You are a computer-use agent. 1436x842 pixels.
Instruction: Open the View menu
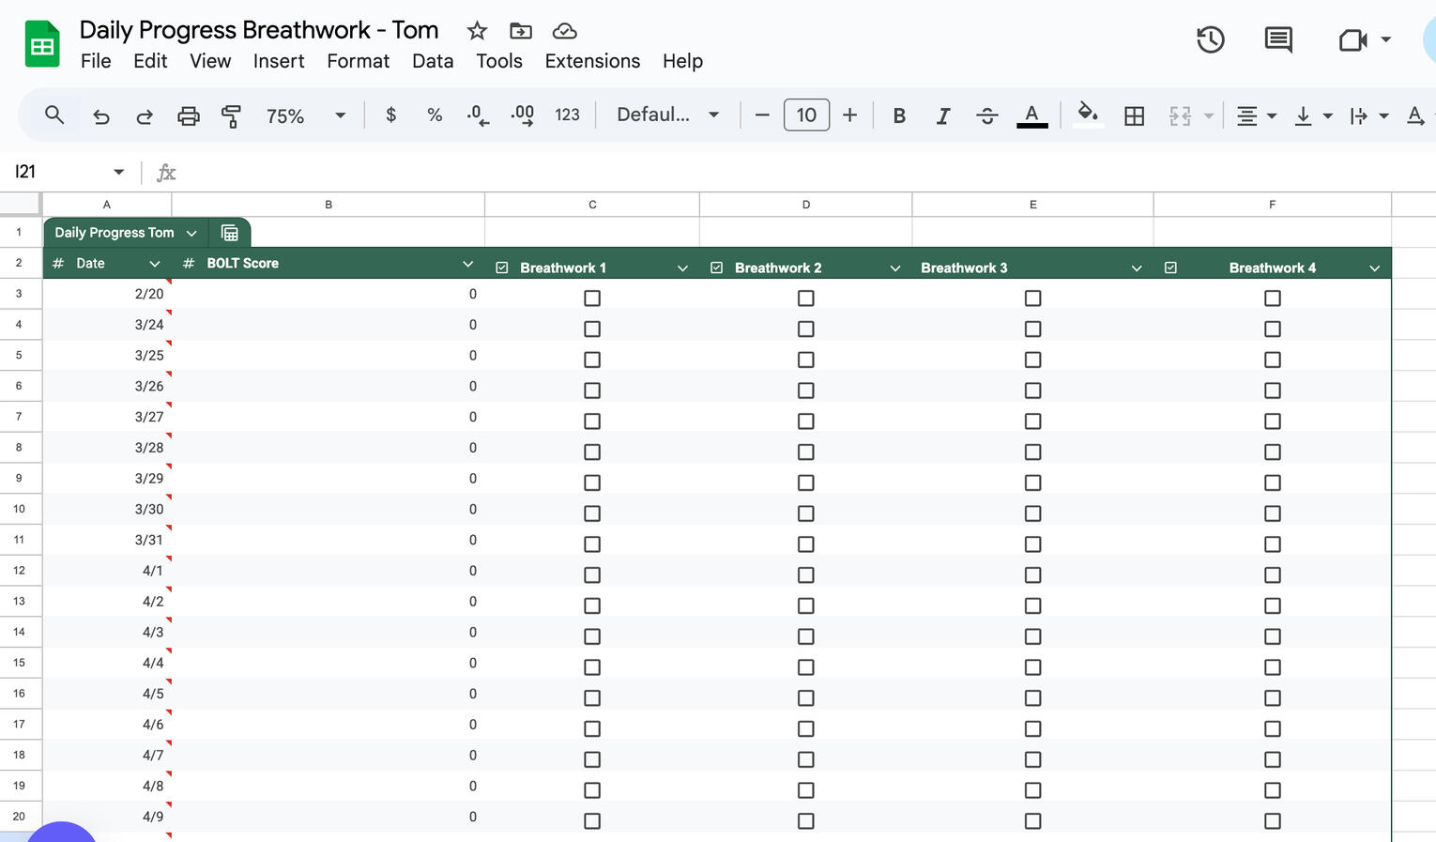210,61
